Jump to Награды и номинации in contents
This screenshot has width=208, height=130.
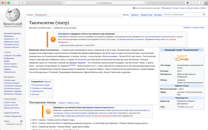click(42, 88)
